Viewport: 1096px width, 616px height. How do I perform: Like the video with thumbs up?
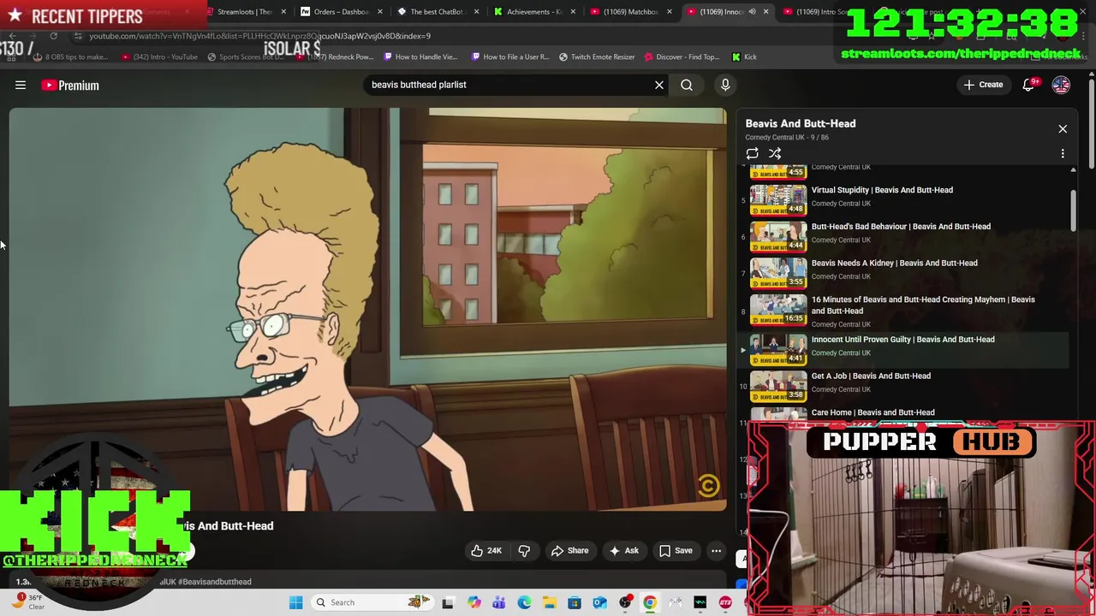click(485, 551)
